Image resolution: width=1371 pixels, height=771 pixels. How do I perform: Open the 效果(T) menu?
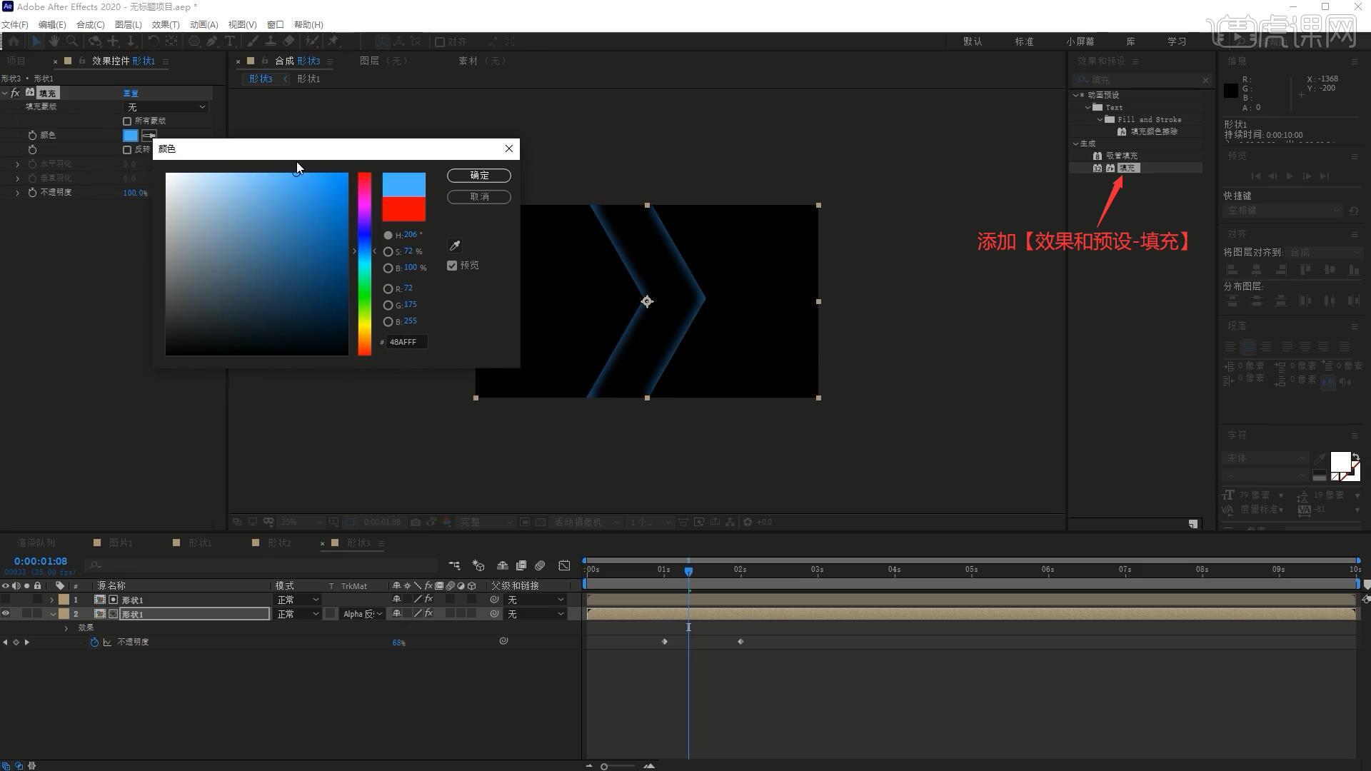click(x=165, y=24)
